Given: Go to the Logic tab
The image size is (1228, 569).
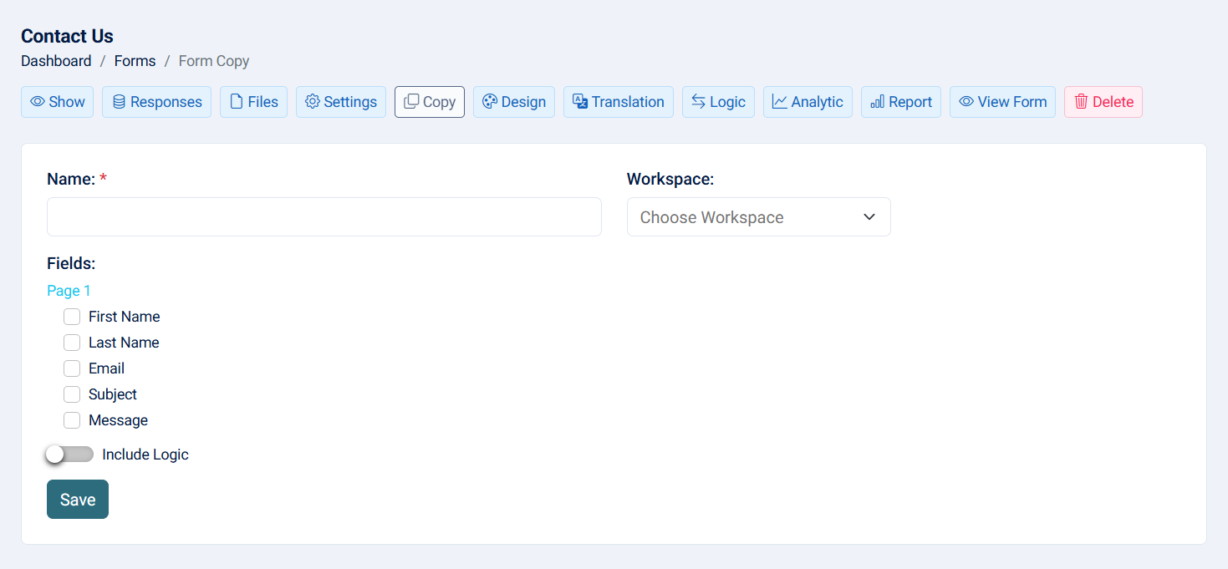Looking at the screenshot, I should 718,102.
